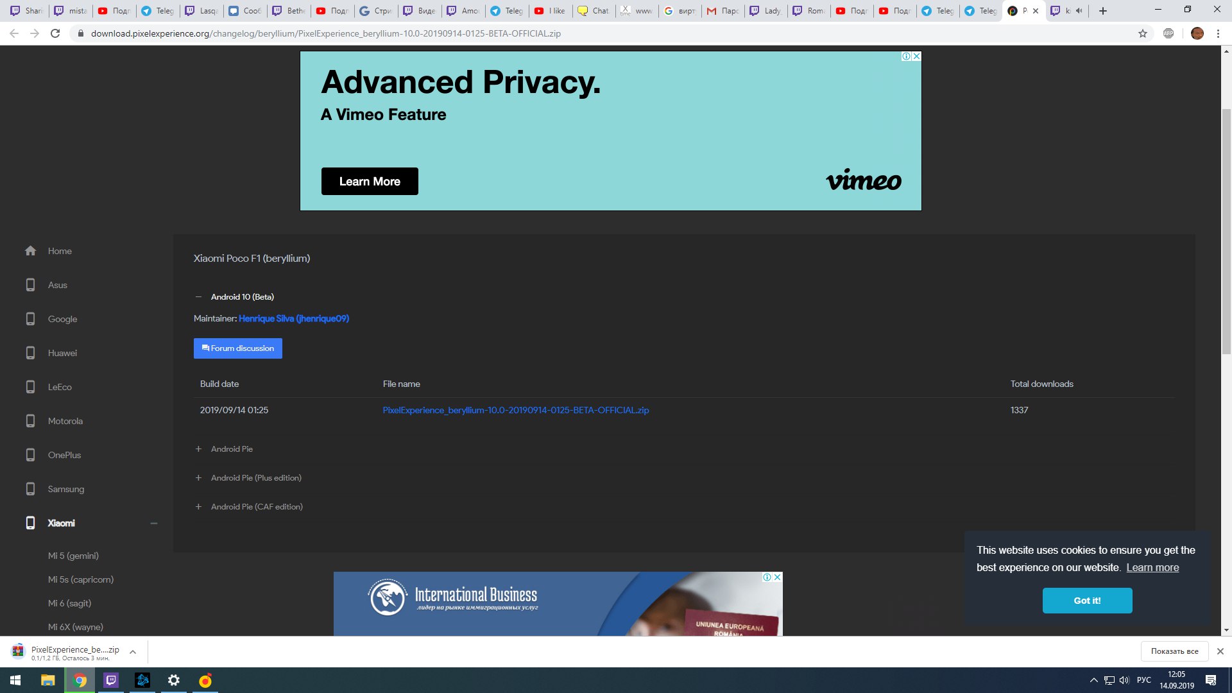1232x693 pixels.
Task: Click the Google phone icon
Action: 30,319
